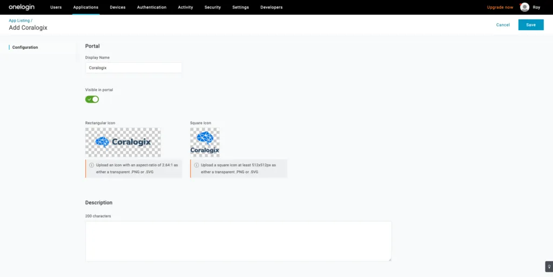The image size is (553, 277).
Task: Focus the Display Name input field
Action: [x=134, y=67]
